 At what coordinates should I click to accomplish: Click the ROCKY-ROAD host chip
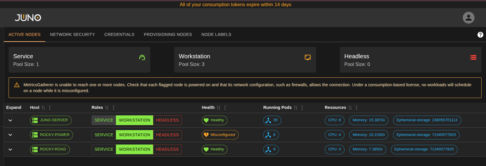coord(50,149)
